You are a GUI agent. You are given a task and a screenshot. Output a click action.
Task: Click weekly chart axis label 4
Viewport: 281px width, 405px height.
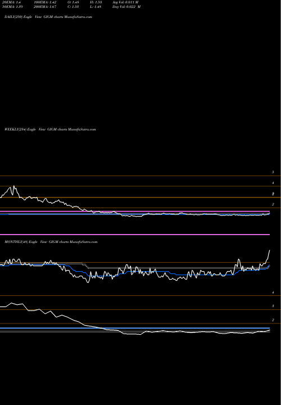[x=273, y=183]
